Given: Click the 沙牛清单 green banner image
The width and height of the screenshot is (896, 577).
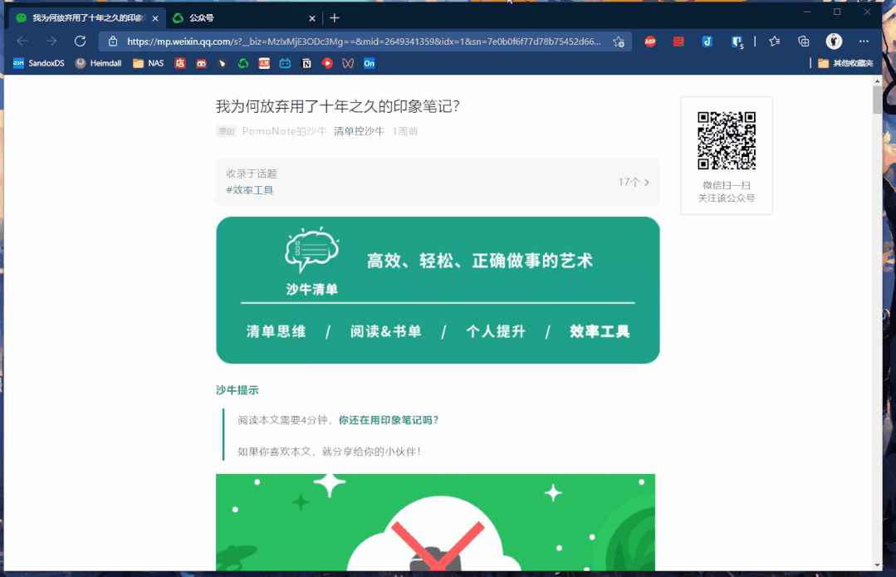Looking at the screenshot, I should pyautogui.click(x=438, y=291).
